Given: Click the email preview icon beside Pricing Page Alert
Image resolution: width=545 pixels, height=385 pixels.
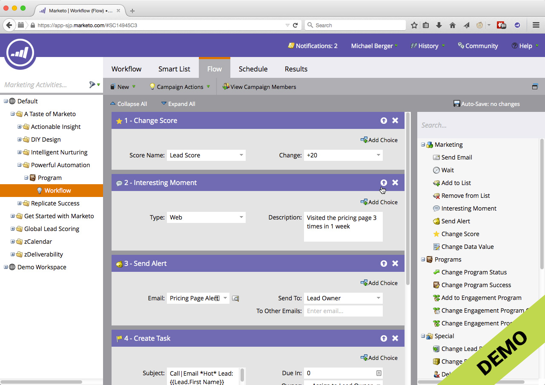Looking at the screenshot, I should point(235,299).
